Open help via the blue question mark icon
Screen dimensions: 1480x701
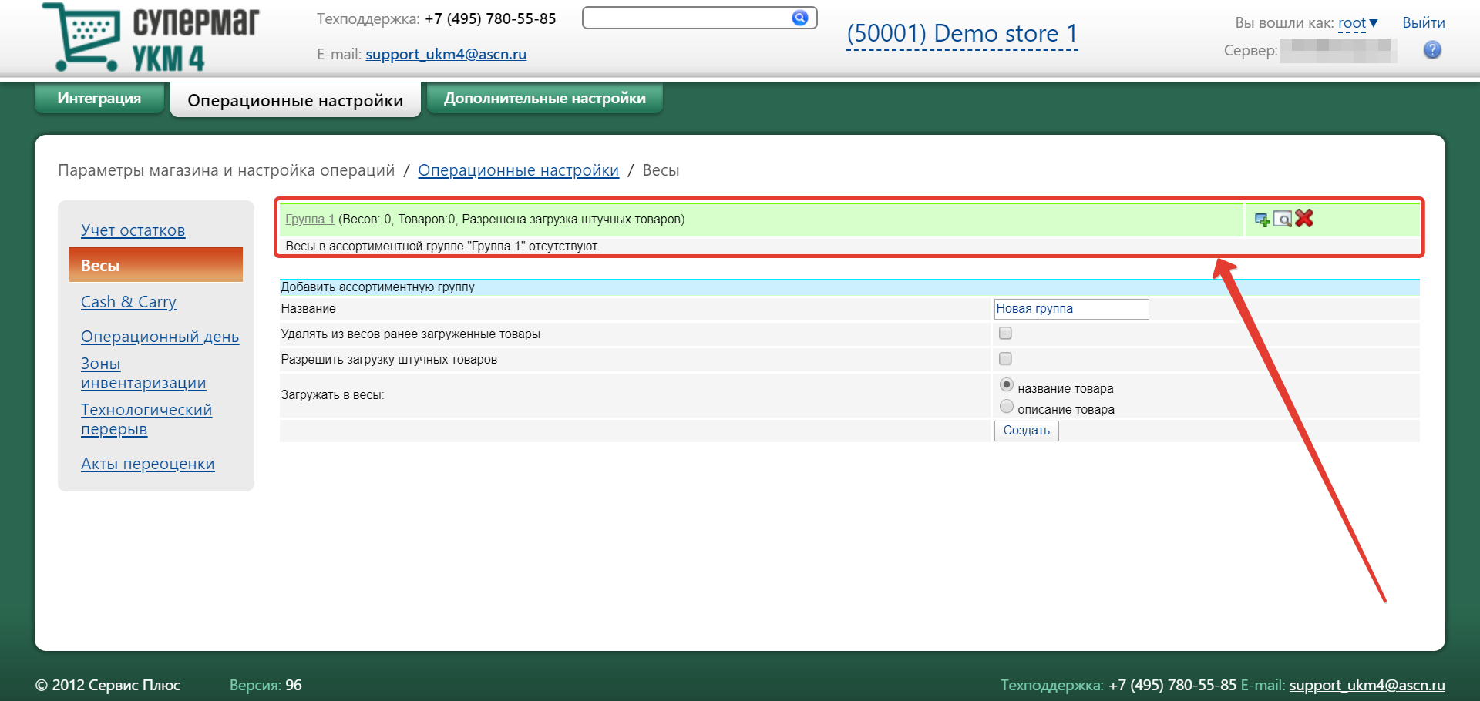coord(1432,50)
